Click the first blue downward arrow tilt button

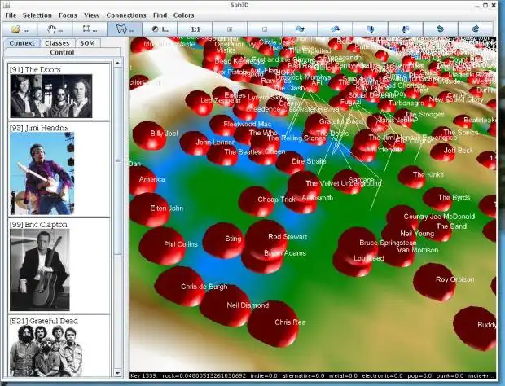tap(370, 29)
